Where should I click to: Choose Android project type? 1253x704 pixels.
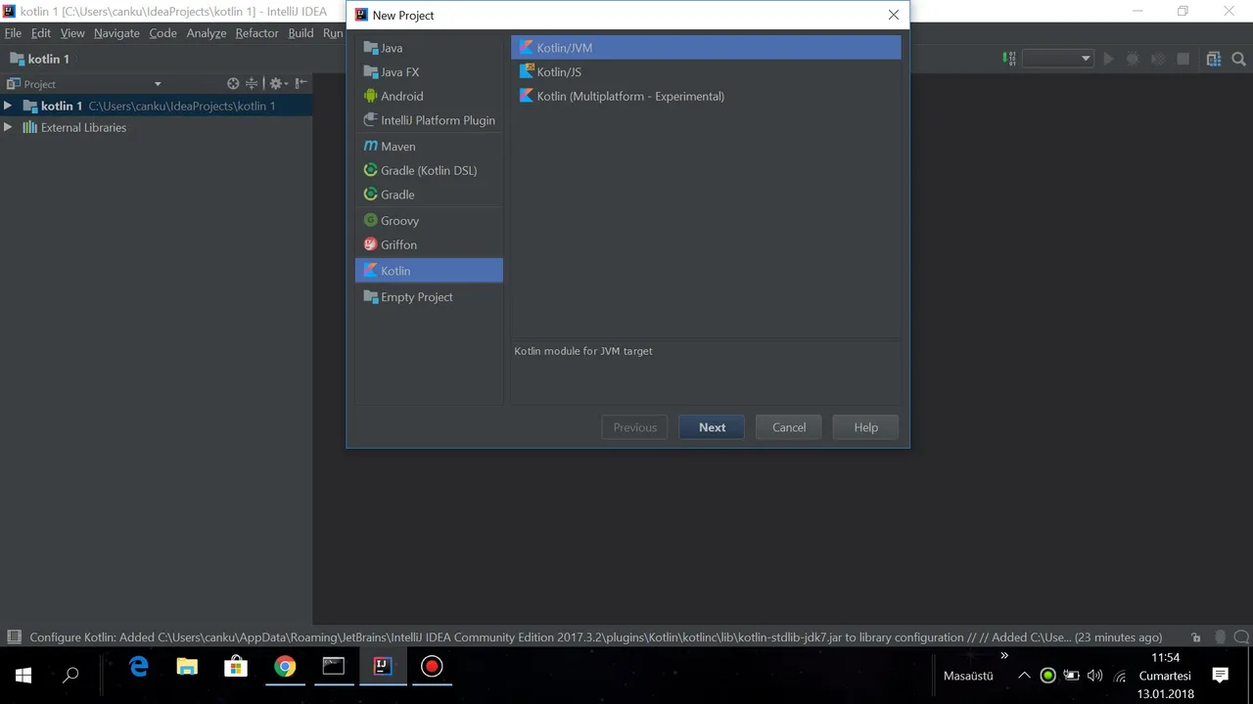pos(429,96)
